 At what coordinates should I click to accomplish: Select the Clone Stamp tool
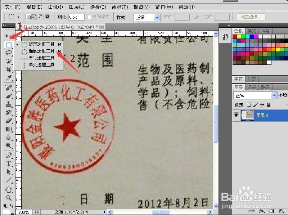coord(8,104)
